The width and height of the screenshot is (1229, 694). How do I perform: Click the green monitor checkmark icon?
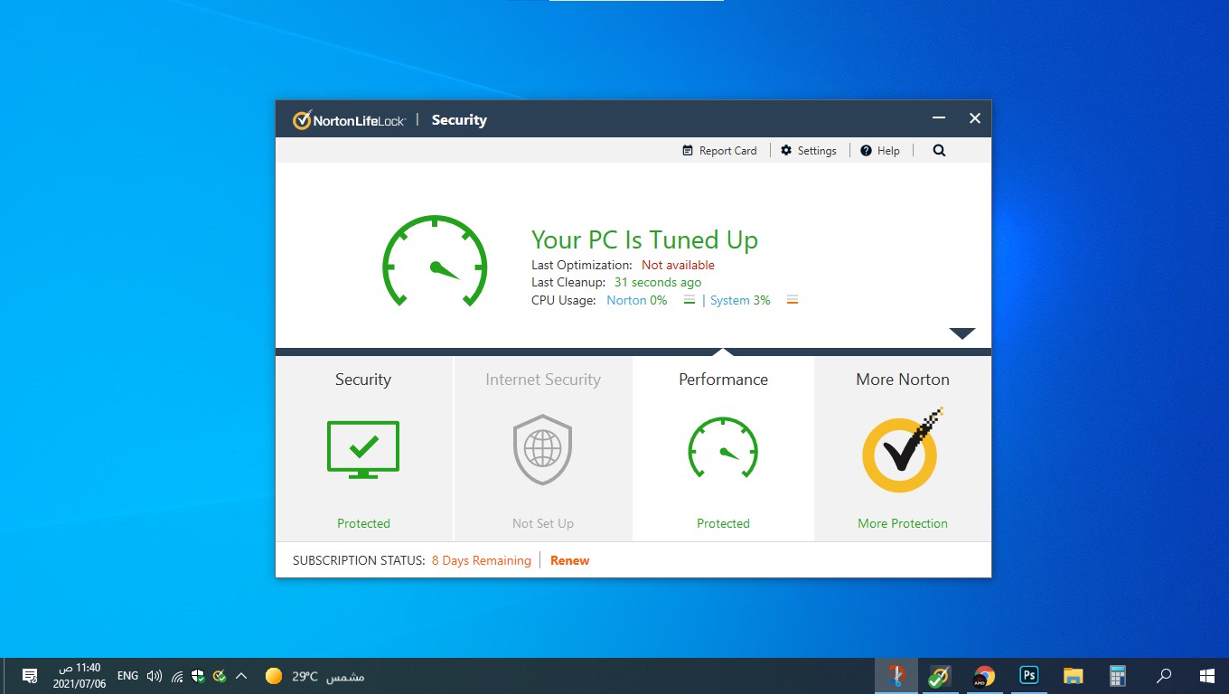(363, 449)
